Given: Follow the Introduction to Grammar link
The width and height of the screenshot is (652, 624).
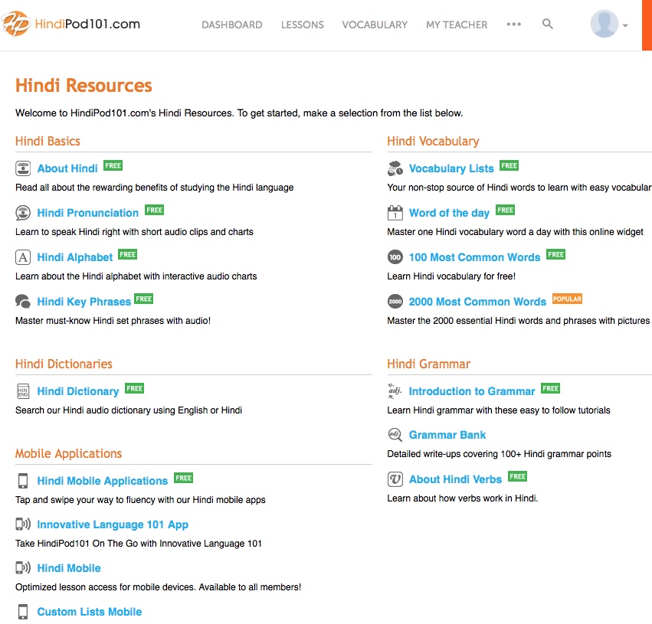Looking at the screenshot, I should point(471,391).
